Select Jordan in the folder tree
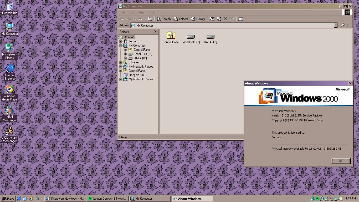 (x=133, y=41)
